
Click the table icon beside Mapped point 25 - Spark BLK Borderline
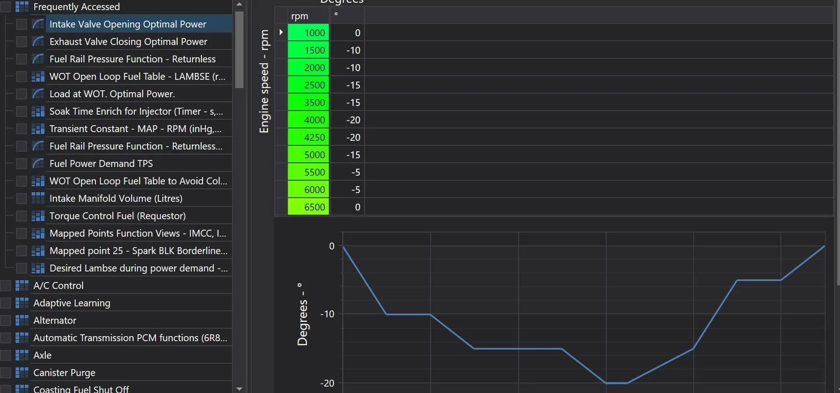(x=38, y=250)
